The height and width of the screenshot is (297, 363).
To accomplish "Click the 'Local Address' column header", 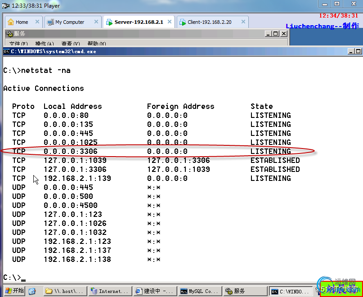I will coord(73,106).
